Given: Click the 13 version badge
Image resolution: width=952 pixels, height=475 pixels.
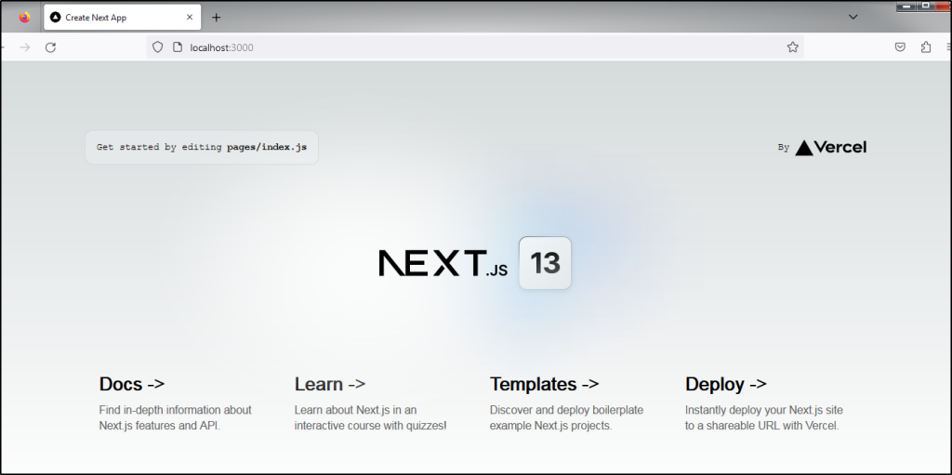Looking at the screenshot, I should [545, 263].
